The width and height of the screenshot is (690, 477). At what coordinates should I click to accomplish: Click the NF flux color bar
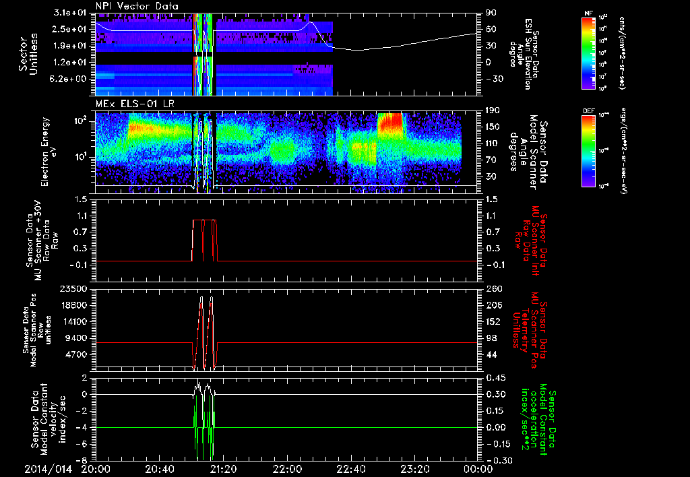coord(589,53)
